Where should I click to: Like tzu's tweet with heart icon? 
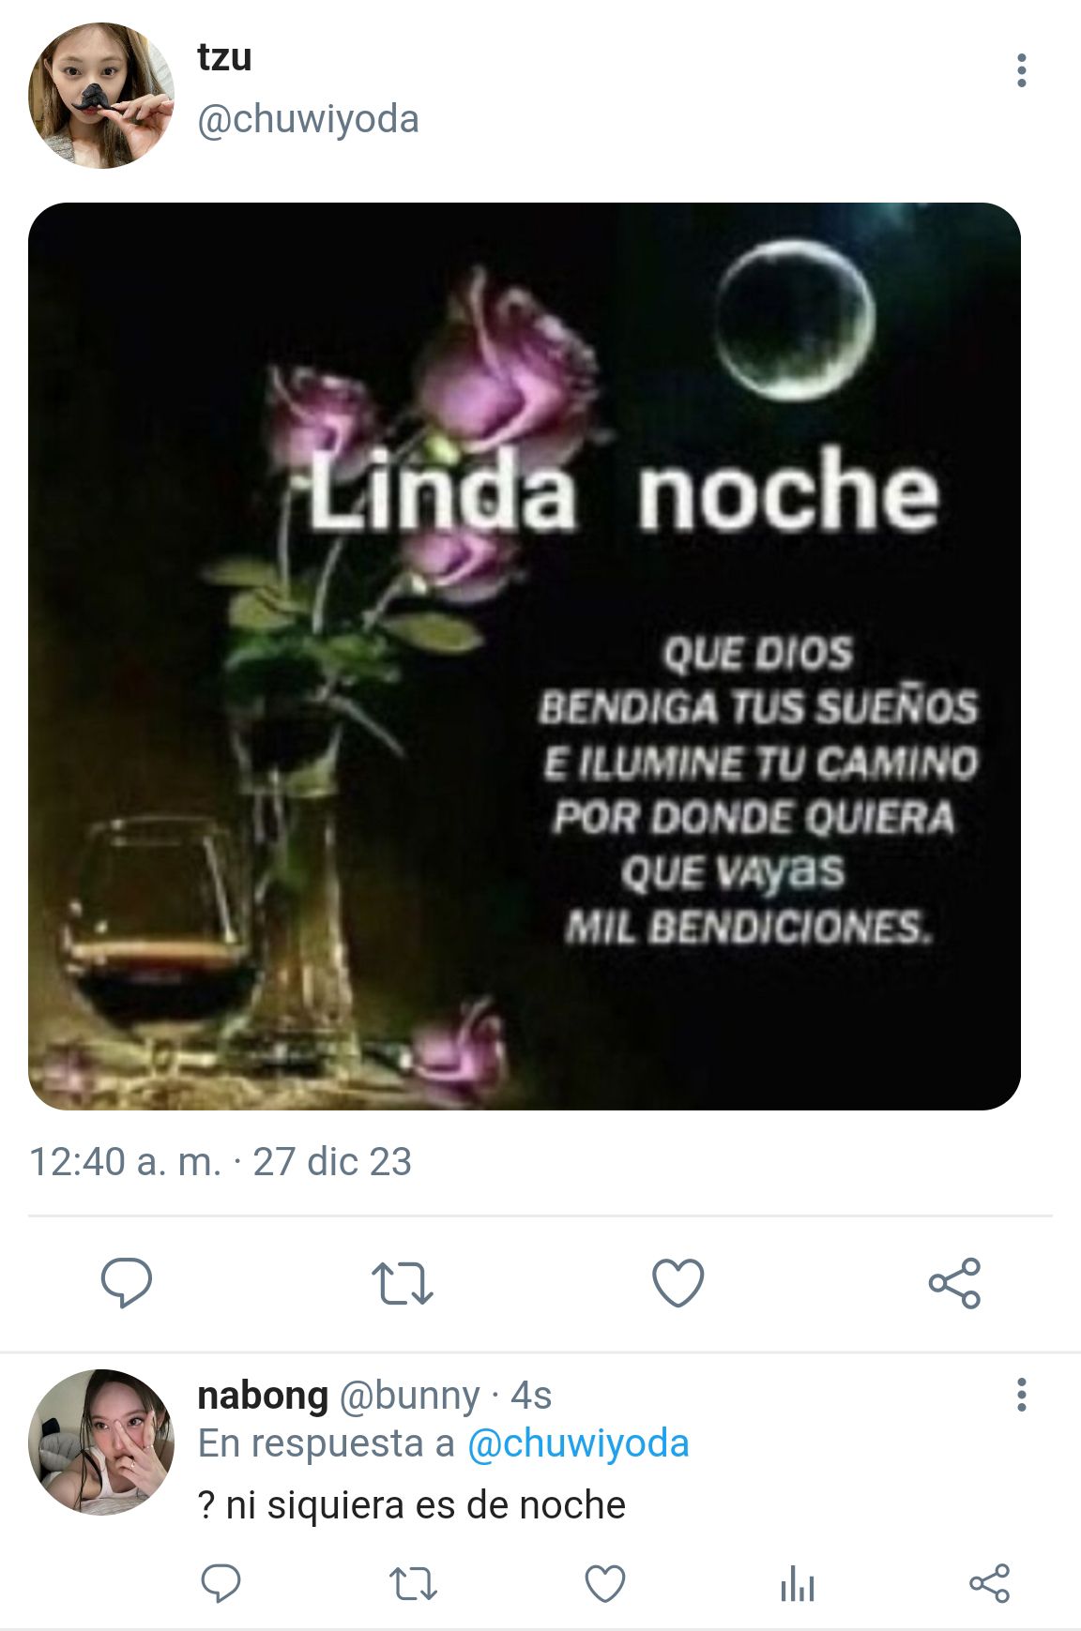pos(678,1282)
